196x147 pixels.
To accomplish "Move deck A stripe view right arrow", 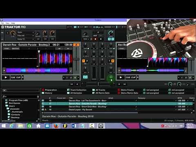I will point(71,70).
